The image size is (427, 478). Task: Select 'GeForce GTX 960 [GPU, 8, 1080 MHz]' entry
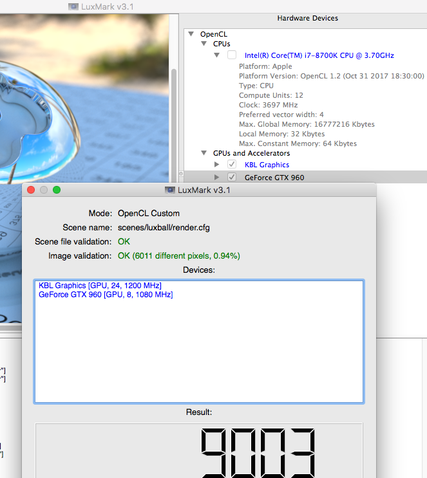click(x=106, y=295)
